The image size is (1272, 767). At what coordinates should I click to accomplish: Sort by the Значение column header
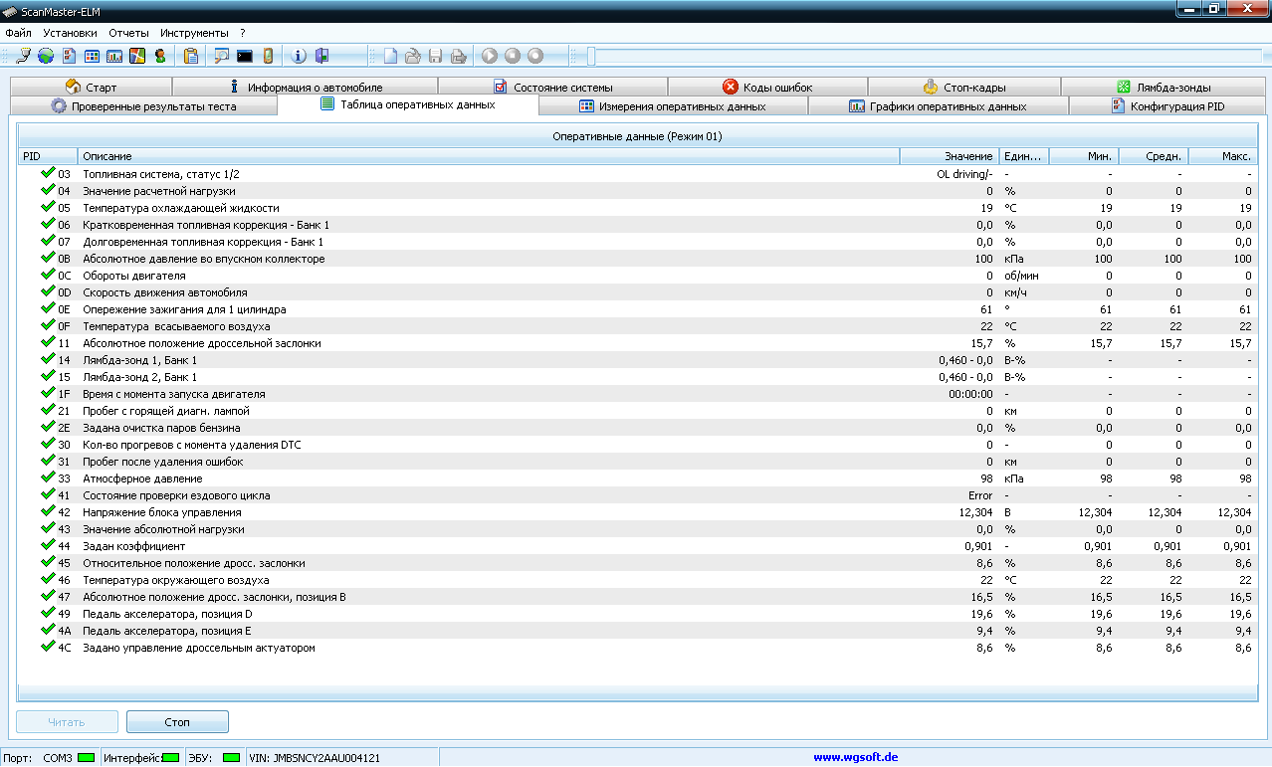(x=950, y=156)
